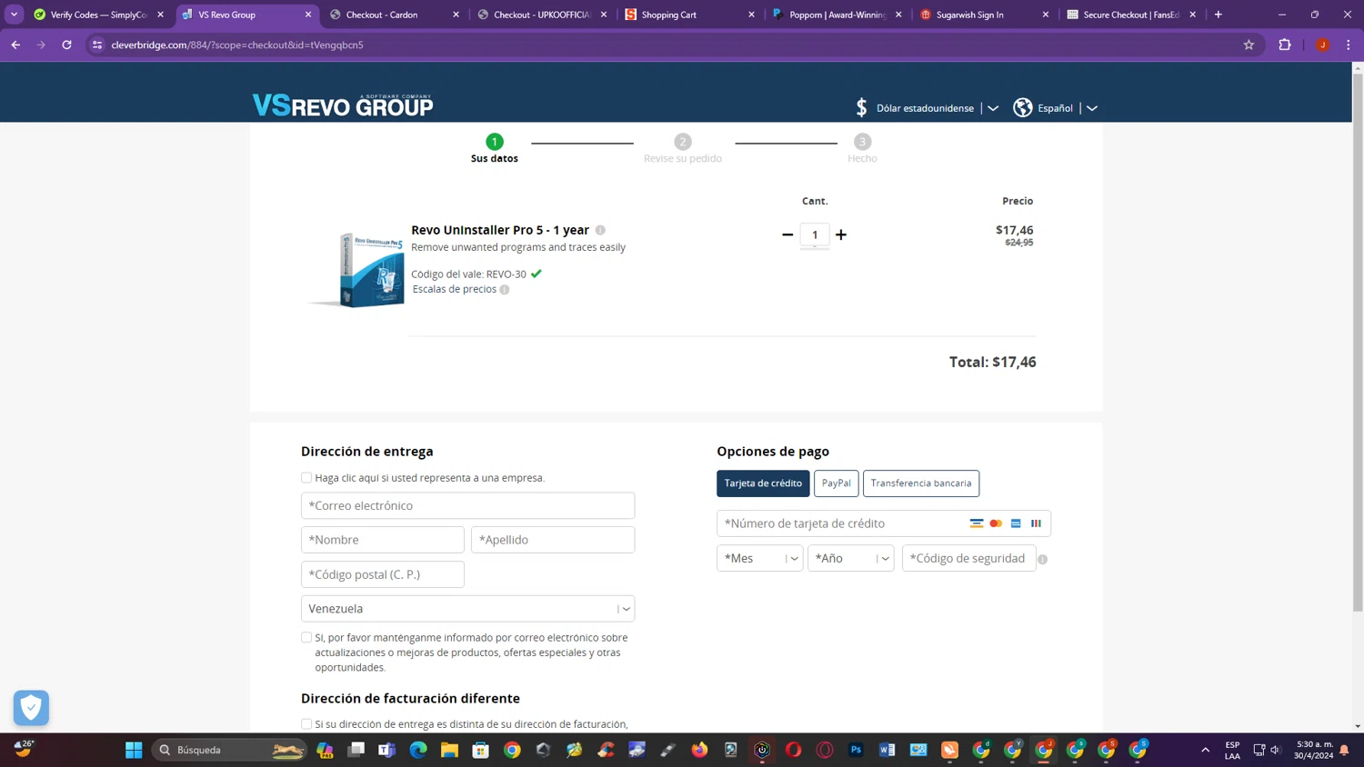This screenshot has height=767, width=1364.
Task: Open Microsoft Teams from taskbar
Action: point(387,750)
